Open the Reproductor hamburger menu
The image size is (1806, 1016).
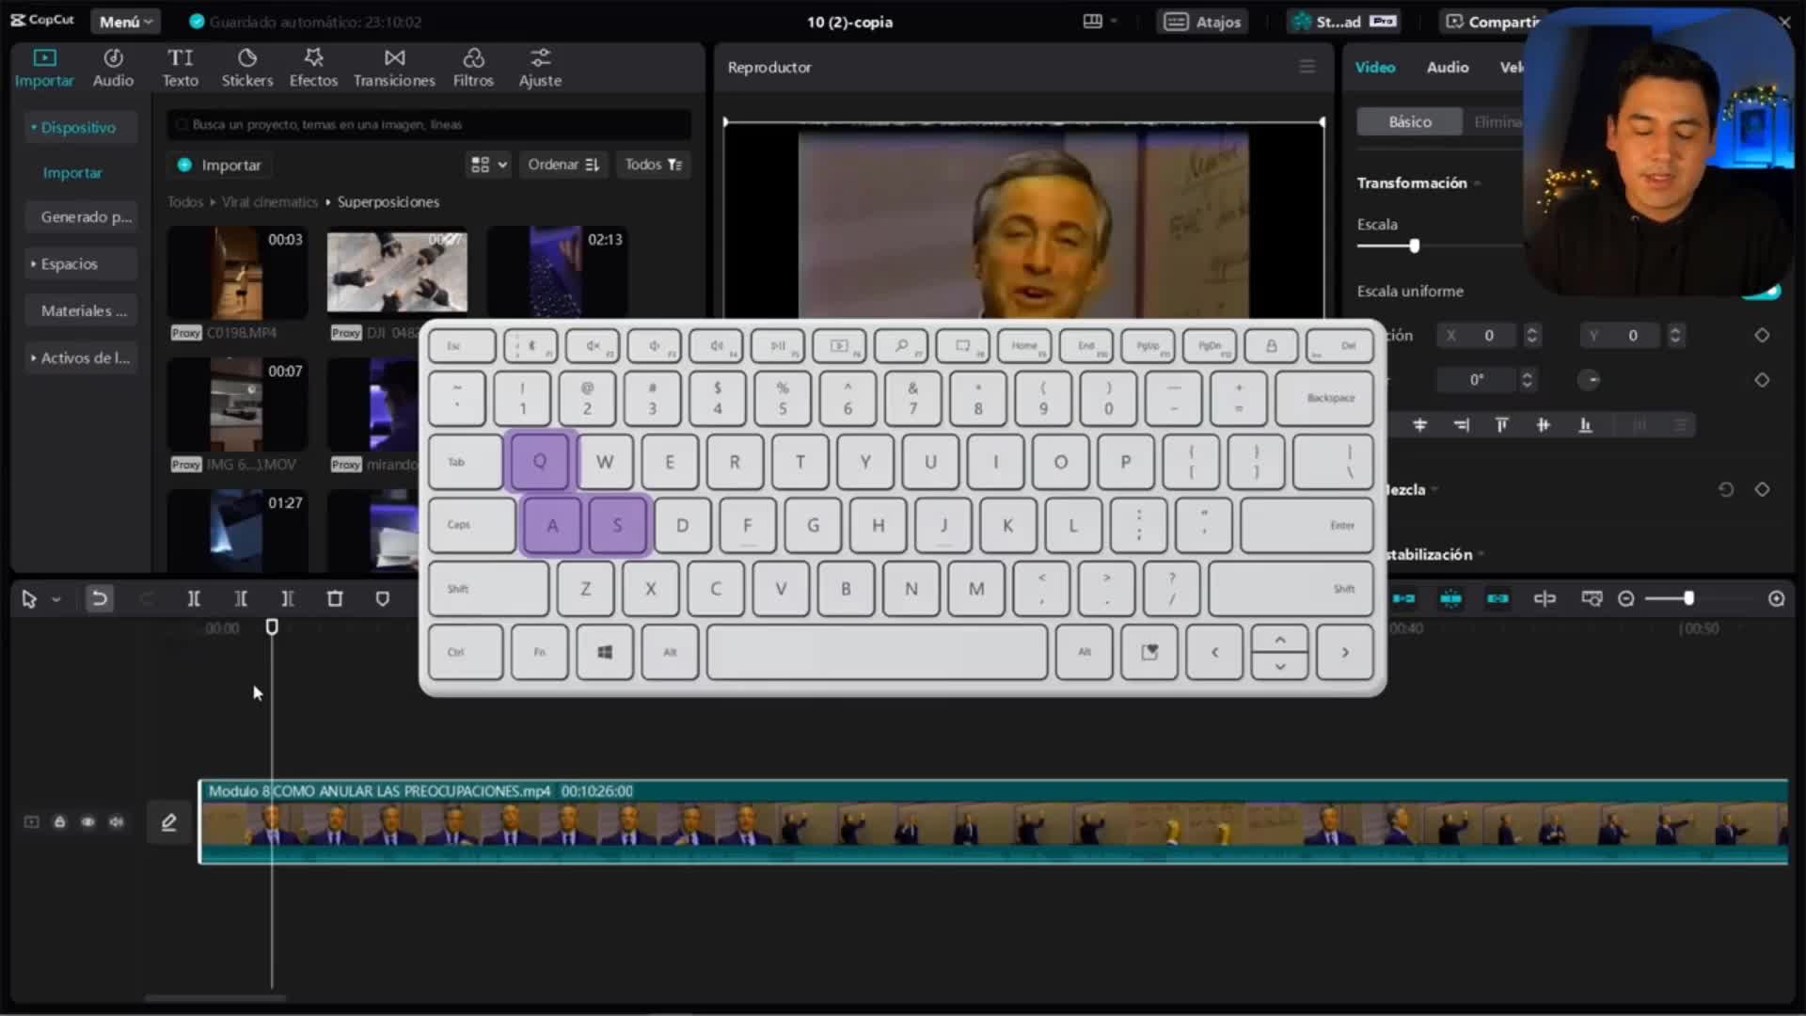tap(1307, 67)
